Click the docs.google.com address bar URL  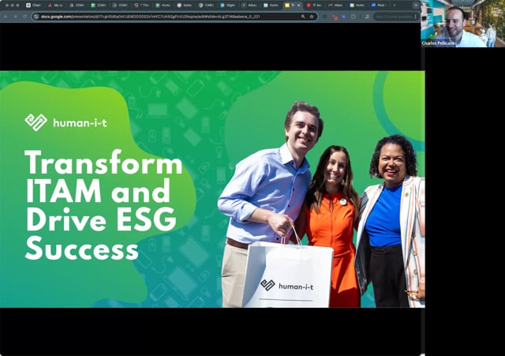[x=150, y=17]
